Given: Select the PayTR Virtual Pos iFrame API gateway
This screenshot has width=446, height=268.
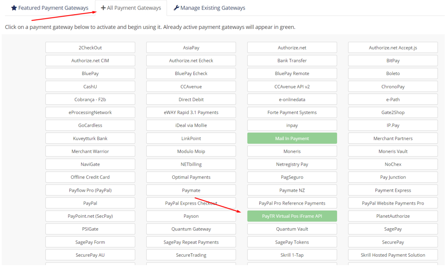Looking at the screenshot, I should (292, 216).
